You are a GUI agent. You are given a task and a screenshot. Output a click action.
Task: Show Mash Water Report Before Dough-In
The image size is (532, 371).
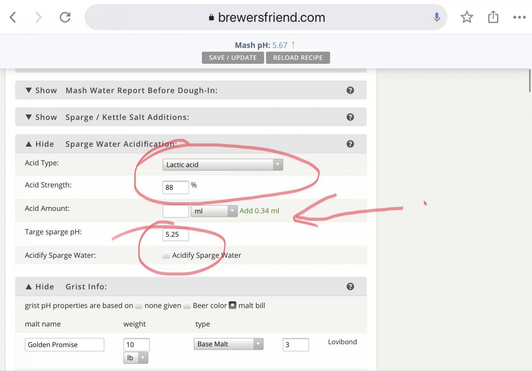tap(41, 90)
